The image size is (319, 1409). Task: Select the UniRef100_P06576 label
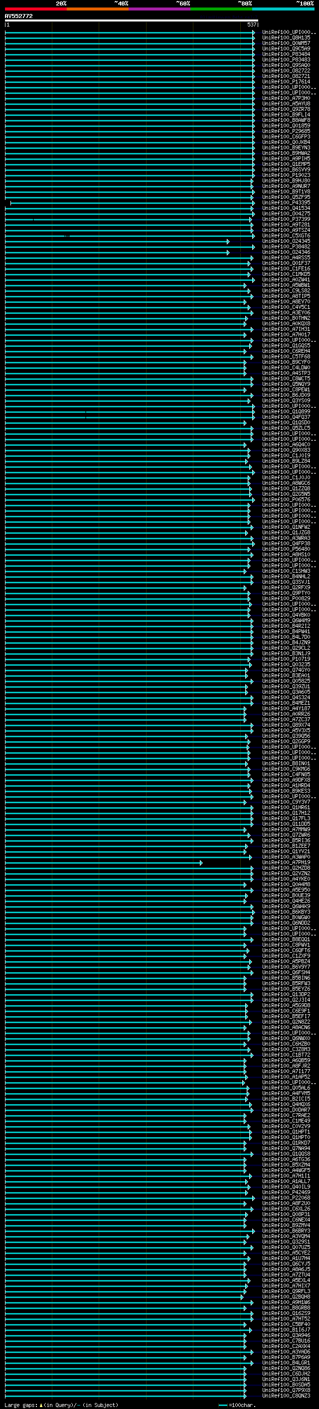click(286, 499)
